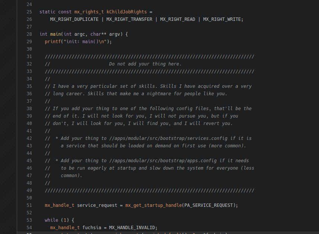
Task: Click line number 42 in gutter
Action: (29, 138)
